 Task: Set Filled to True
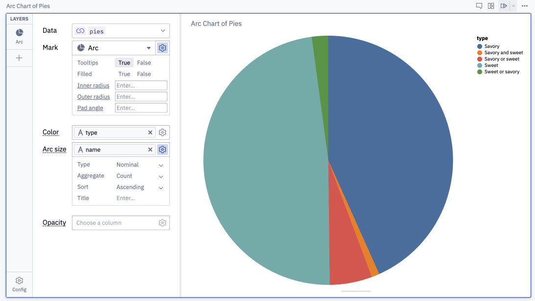click(124, 74)
